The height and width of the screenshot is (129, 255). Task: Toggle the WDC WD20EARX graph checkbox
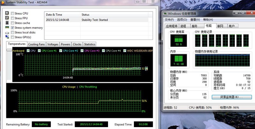tap(125, 51)
